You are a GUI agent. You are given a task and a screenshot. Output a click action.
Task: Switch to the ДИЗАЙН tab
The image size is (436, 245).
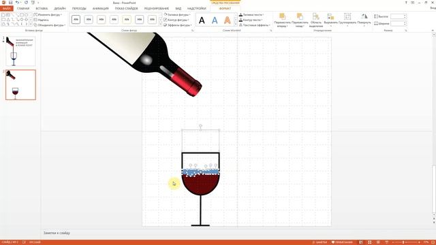click(x=60, y=9)
